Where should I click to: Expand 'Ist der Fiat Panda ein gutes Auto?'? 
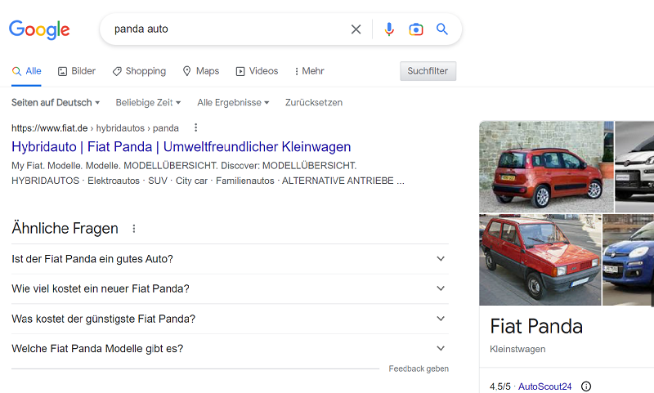(229, 259)
